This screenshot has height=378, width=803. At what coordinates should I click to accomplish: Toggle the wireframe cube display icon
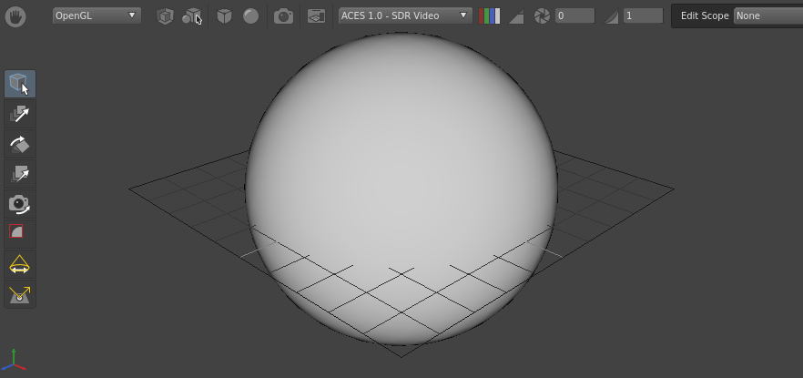[165, 16]
